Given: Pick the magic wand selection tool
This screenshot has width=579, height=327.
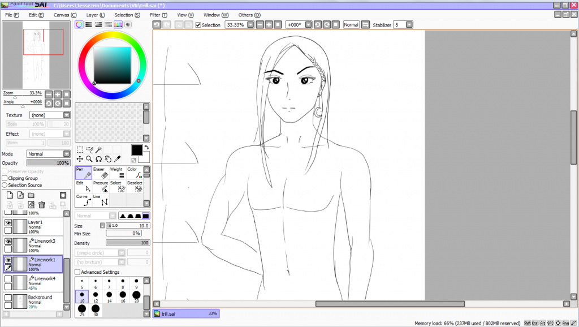Looking at the screenshot, I should pos(98,150).
